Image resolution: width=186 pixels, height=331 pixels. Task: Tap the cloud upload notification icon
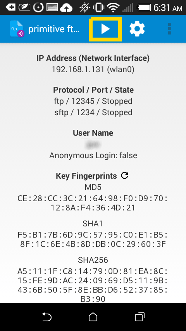[x=66, y=8]
